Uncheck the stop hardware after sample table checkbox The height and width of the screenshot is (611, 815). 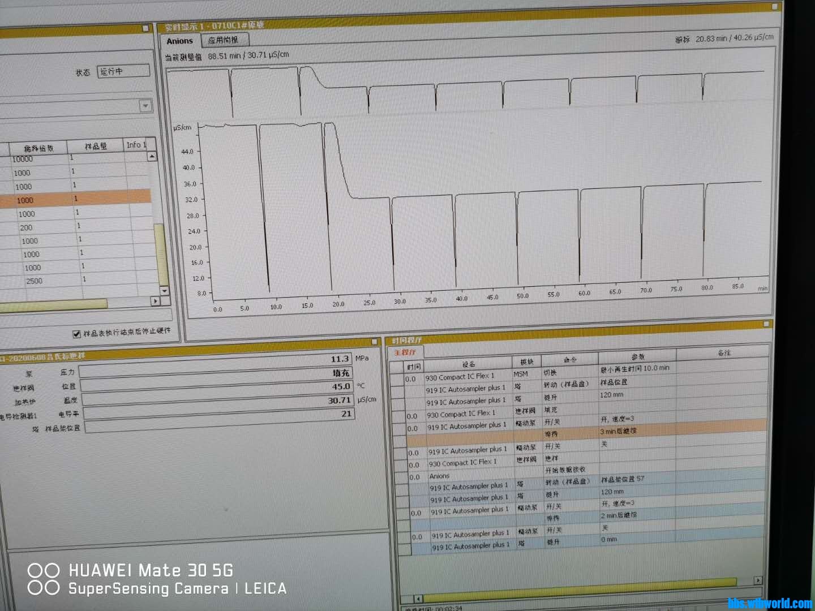pyautogui.click(x=76, y=334)
